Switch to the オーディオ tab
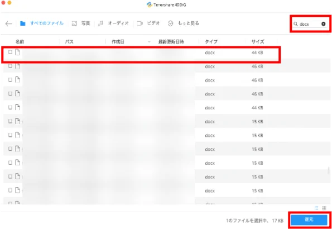Screen dimensions: 332x229 (113, 23)
